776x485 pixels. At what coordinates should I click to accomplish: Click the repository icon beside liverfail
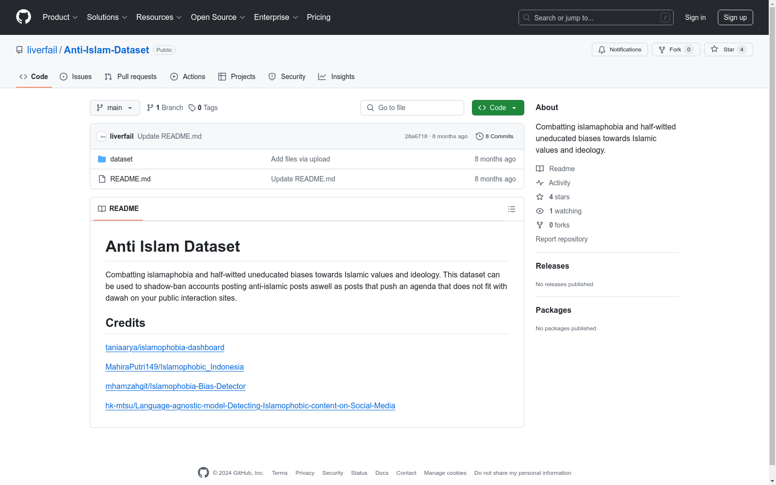tap(19, 50)
